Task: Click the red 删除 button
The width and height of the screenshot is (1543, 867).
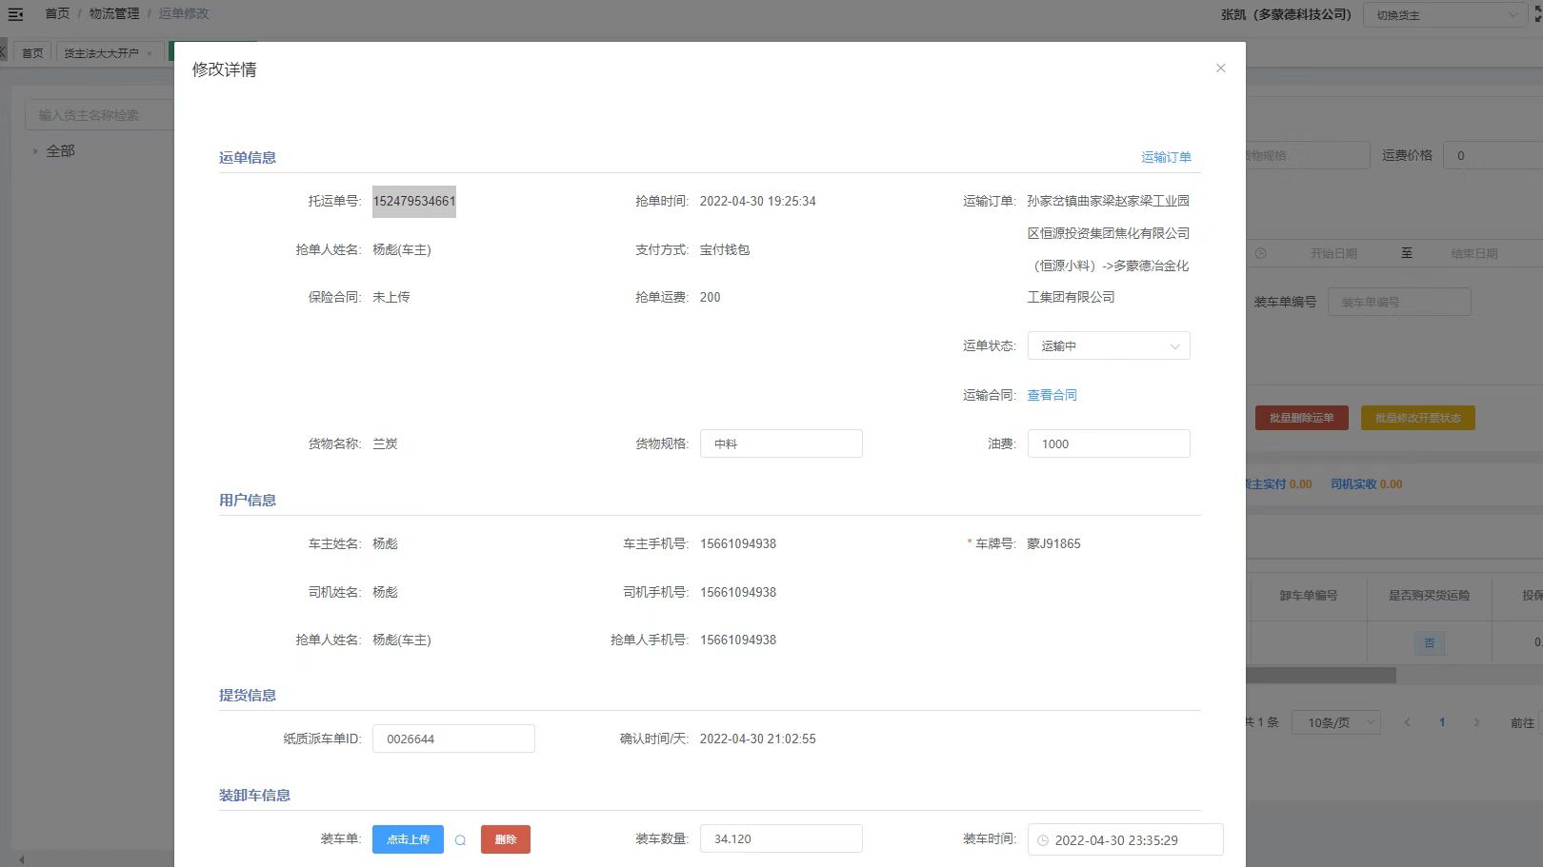Action: [x=506, y=839]
